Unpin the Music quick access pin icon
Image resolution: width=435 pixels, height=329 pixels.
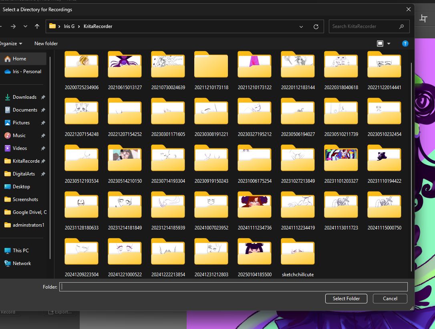43,136
